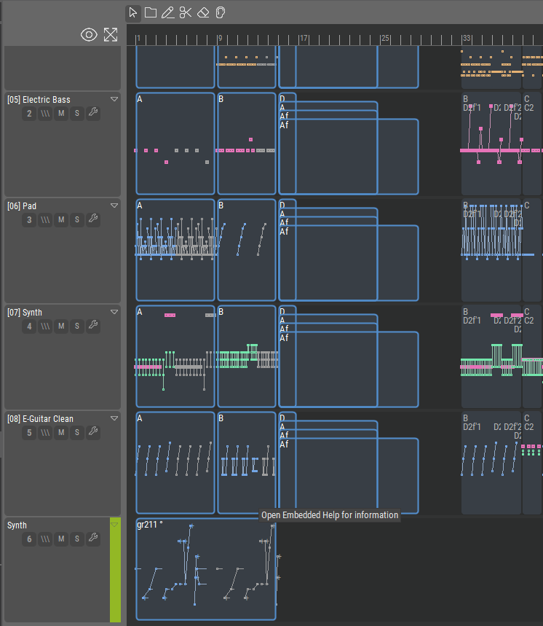Activate the ear audition tool
Image resolution: width=543 pixels, height=626 pixels.
click(x=221, y=12)
